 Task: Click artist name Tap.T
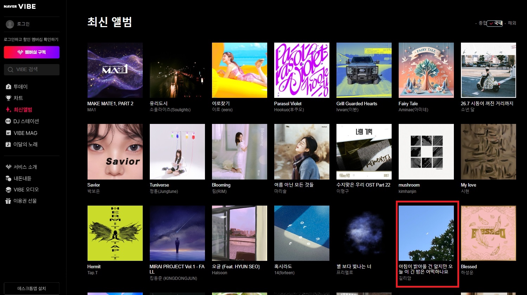tap(93, 273)
